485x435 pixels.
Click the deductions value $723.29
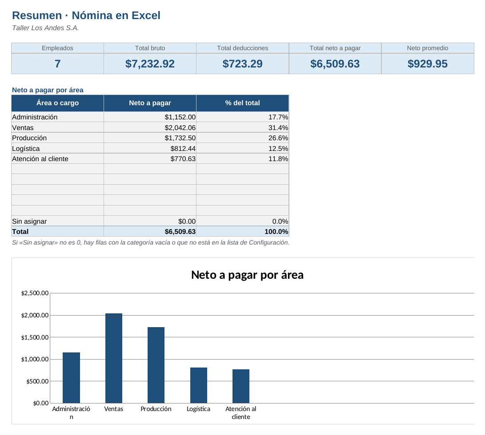pyautogui.click(x=243, y=63)
